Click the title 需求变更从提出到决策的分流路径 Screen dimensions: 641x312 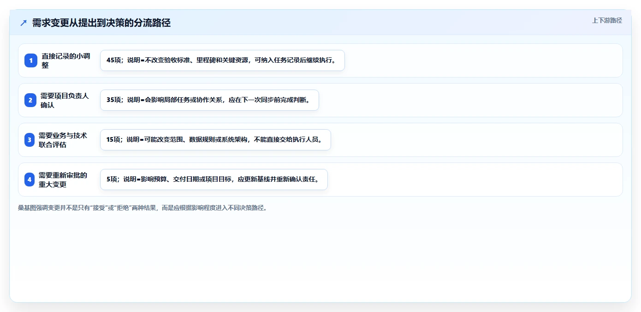tap(101, 23)
